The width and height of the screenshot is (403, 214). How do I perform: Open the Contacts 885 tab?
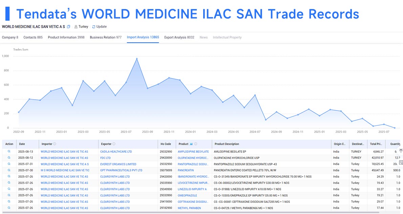(x=33, y=38)
